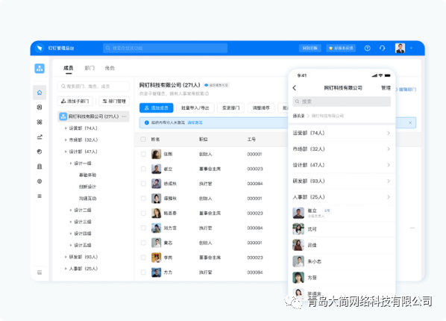Click the 变更部门 button
Image resolution: width=446 pixels, height=321 pixels.
pyautogui.click(x=230, y=108)
